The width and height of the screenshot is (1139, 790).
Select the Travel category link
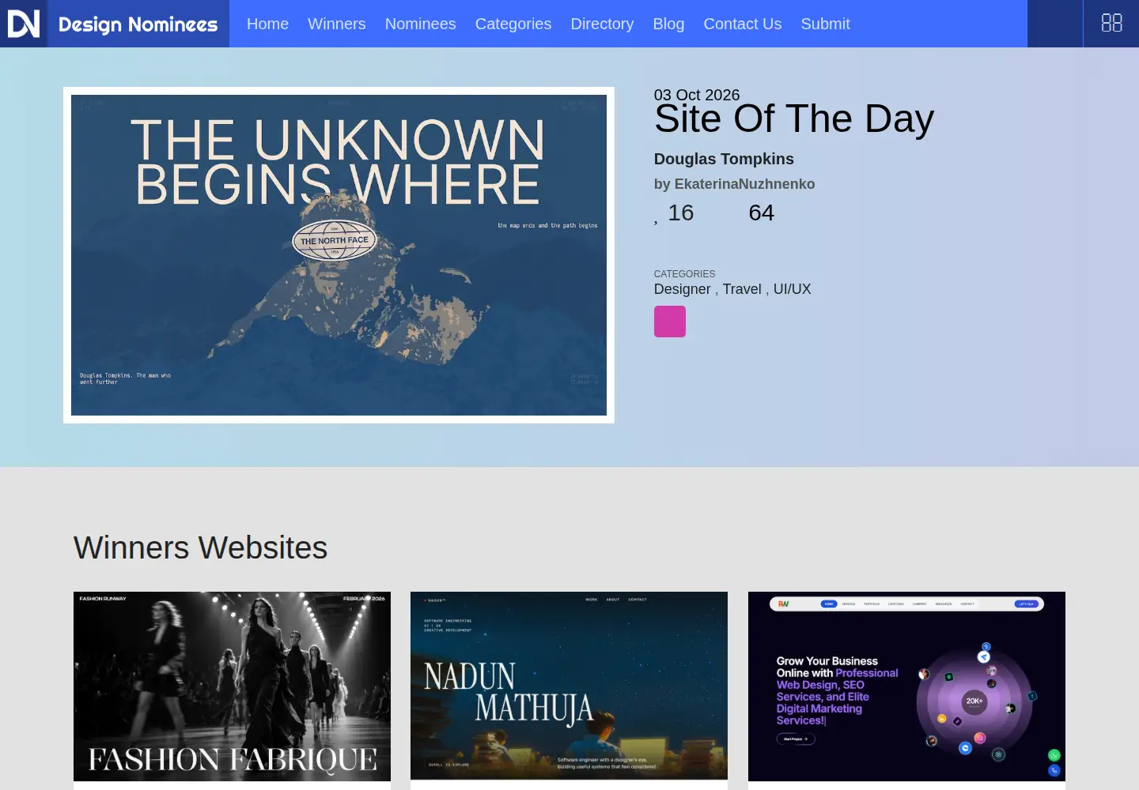(x=742, y=289)
